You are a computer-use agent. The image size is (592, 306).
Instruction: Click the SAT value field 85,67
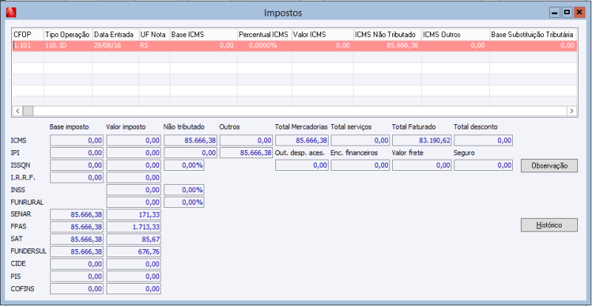[134, 239]
